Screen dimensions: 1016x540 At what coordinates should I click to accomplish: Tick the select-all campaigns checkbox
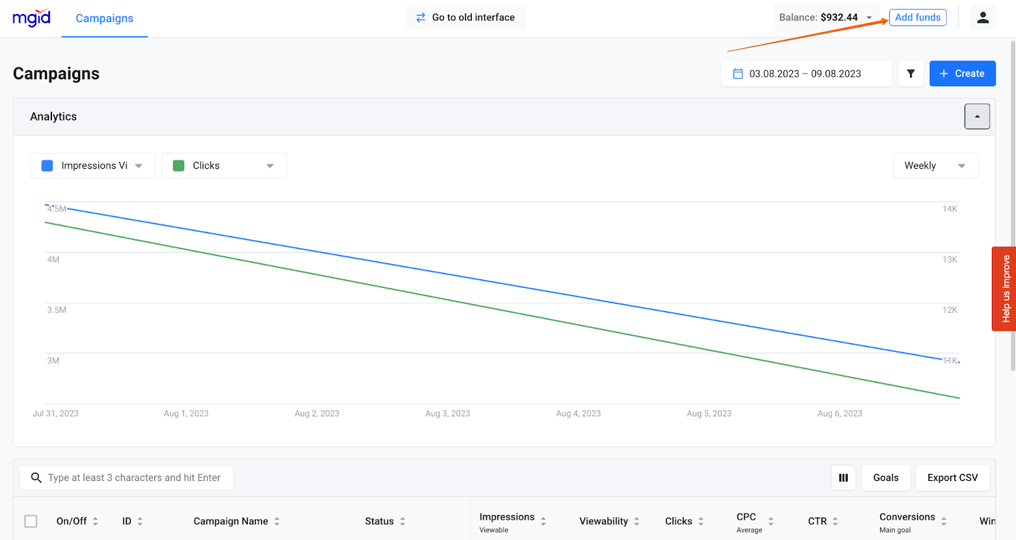pyautogui.click(x=30, y=522)
